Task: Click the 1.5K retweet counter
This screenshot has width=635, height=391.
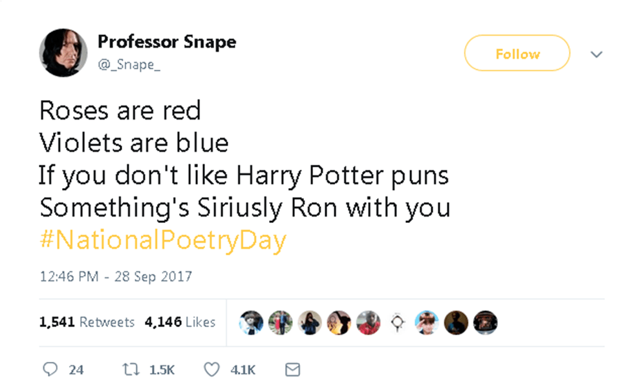Action: pyautogui.click(x=162, y=370)
